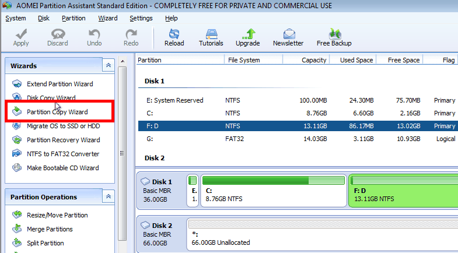Image resolution: width=458 pixels, height=253 pixels.
Task: Select the small E: block in Disk 1 map
Action: pos(193,191)
